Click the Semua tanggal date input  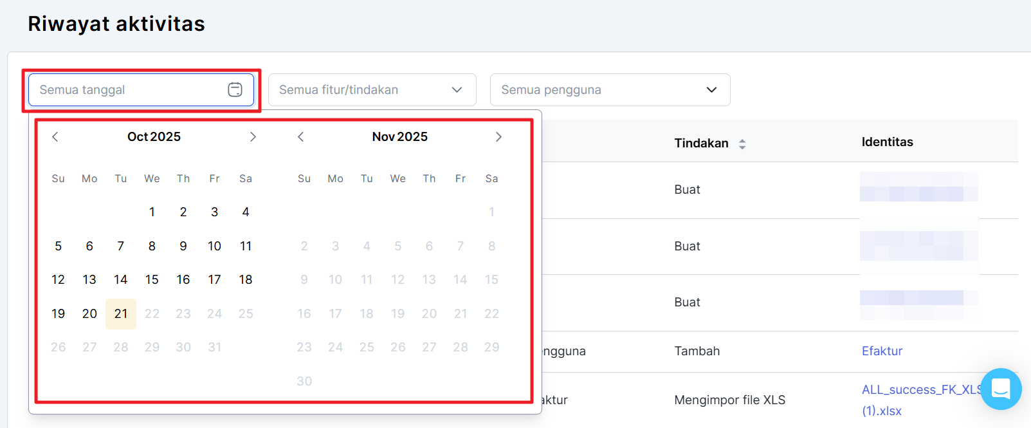[129, 90]
